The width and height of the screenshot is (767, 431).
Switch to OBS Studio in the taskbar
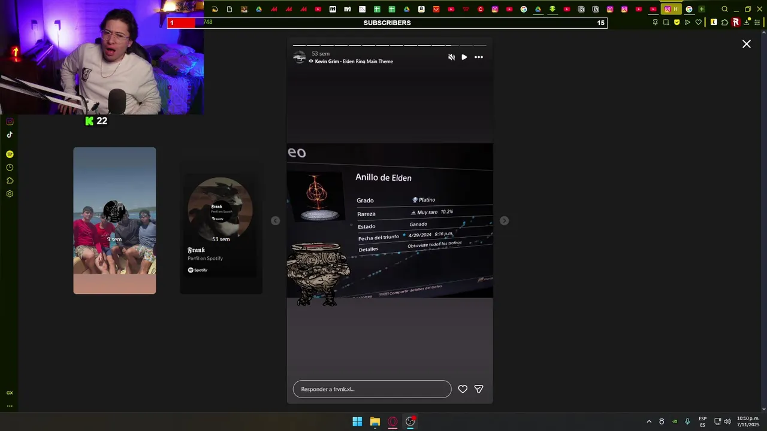click(x=410, y=421)
